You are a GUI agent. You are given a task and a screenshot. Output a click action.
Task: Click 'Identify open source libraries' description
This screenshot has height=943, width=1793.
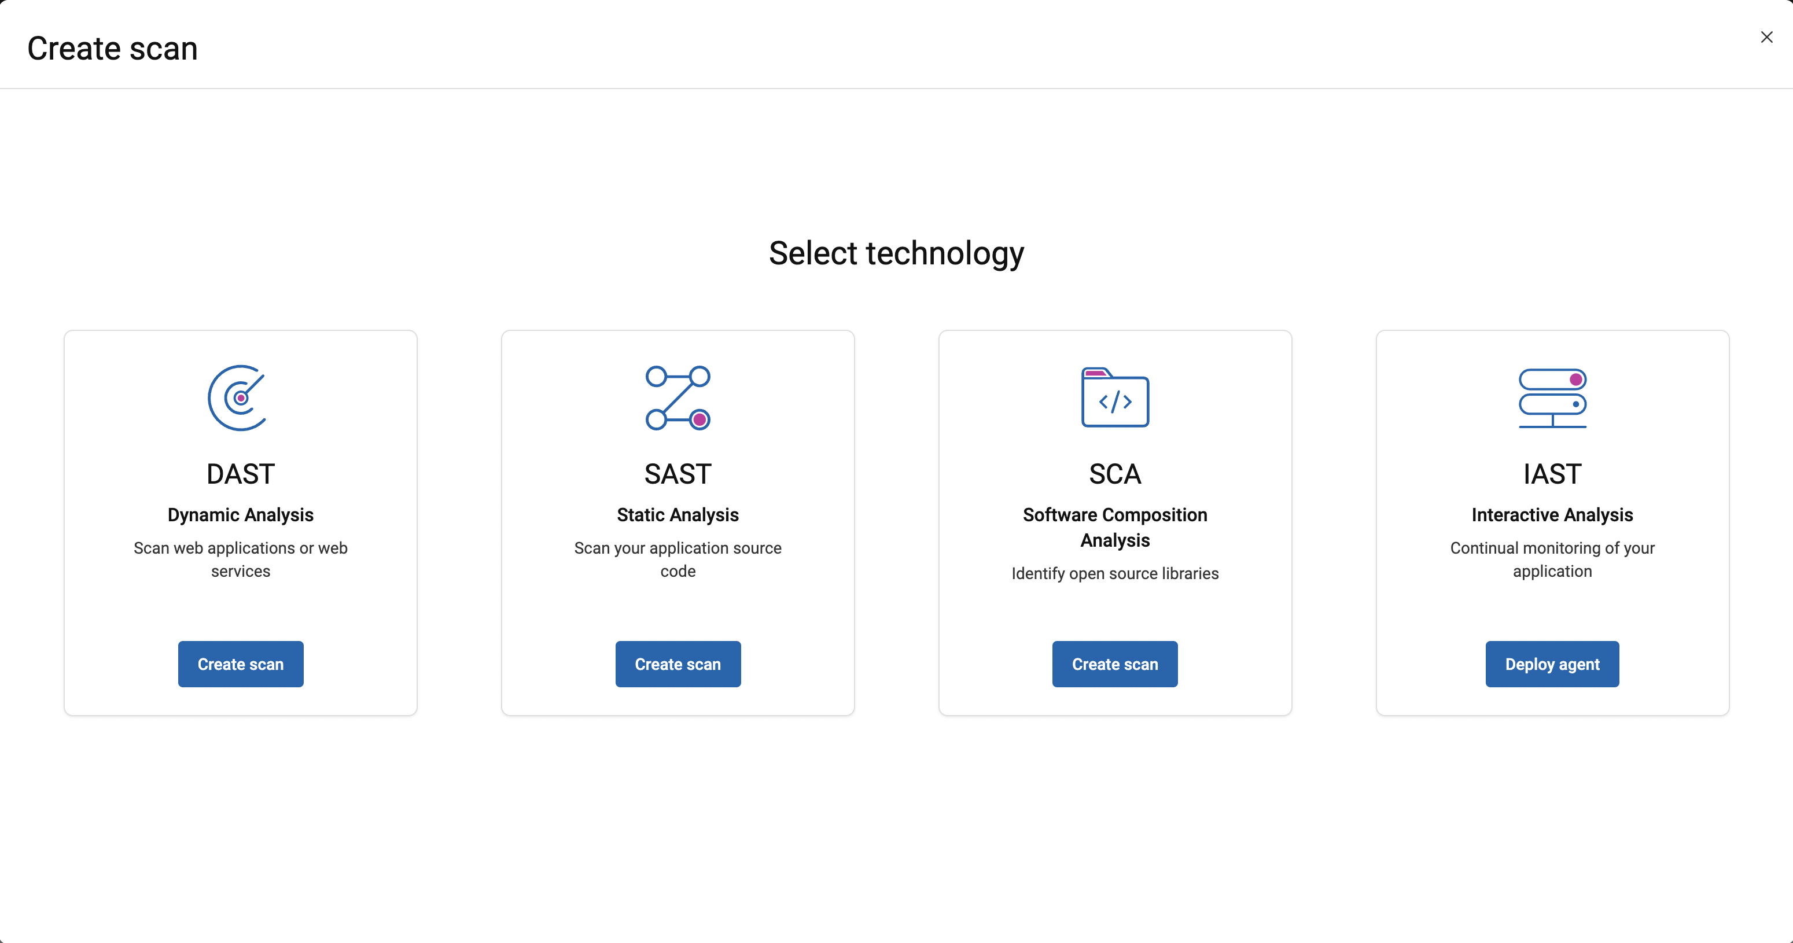tap(1114, 573)
